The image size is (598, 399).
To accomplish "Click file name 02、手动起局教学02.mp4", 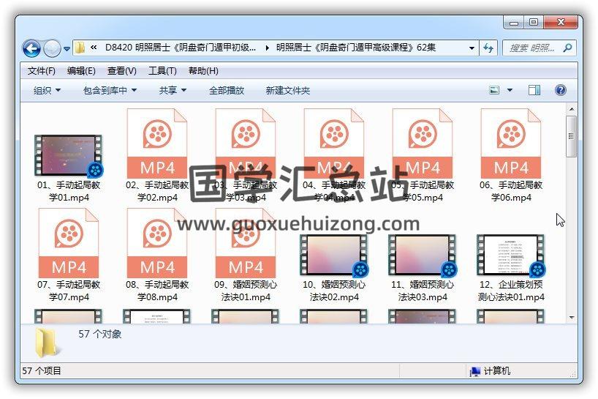I will (157, 191).
